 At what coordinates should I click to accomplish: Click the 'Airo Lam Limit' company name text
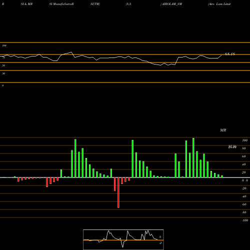(219, 4)
